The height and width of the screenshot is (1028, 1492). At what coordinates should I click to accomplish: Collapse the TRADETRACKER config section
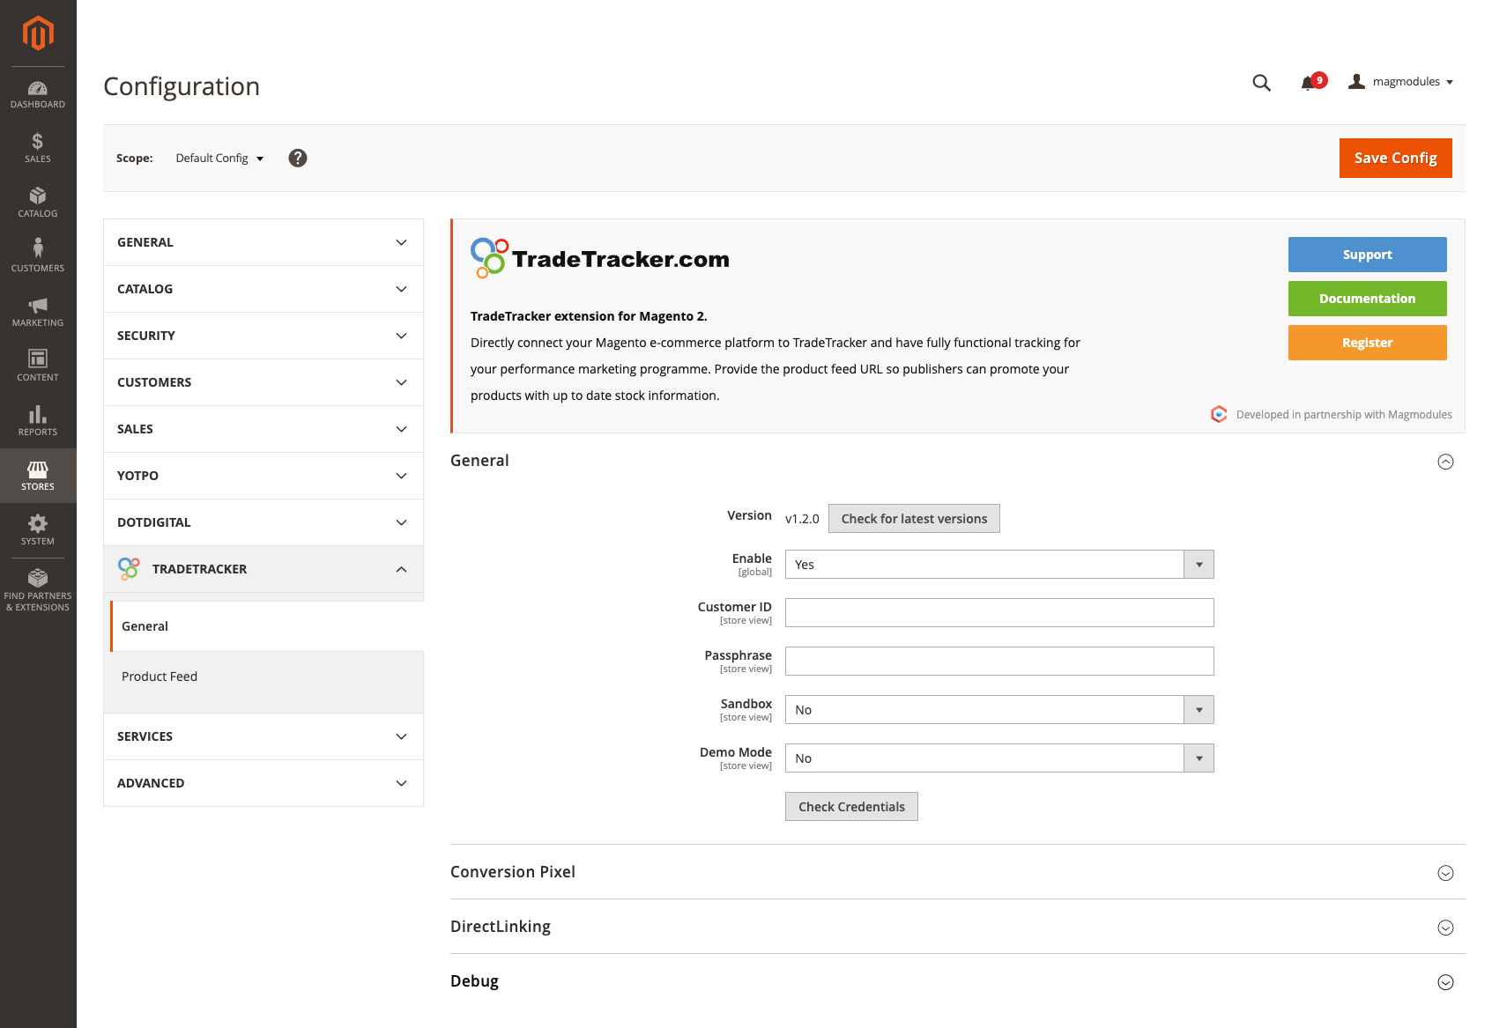[x=264, y=569]
